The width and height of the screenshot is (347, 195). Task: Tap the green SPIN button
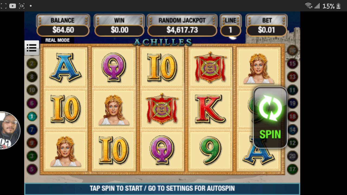point(270,118)
